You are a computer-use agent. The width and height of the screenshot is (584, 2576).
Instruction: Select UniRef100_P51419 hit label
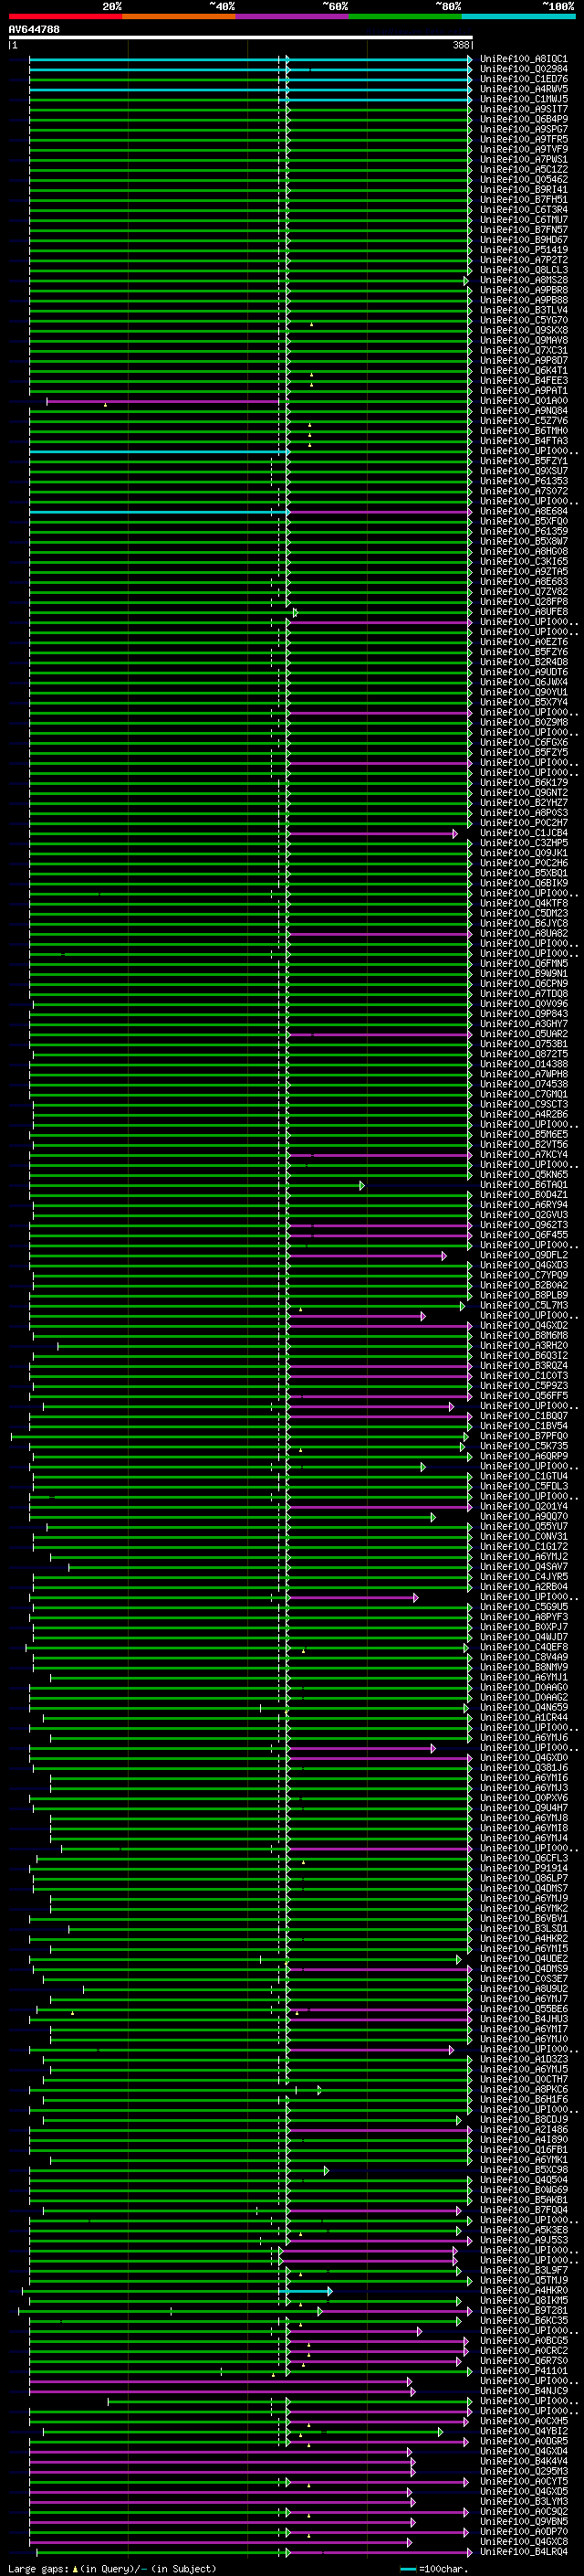tap(523, 250)
